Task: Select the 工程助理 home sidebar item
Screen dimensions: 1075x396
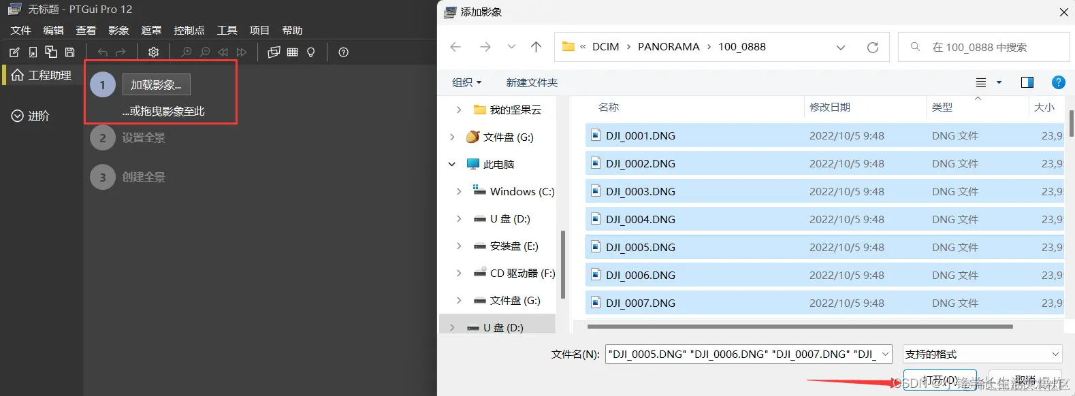Action: point(42,75)
